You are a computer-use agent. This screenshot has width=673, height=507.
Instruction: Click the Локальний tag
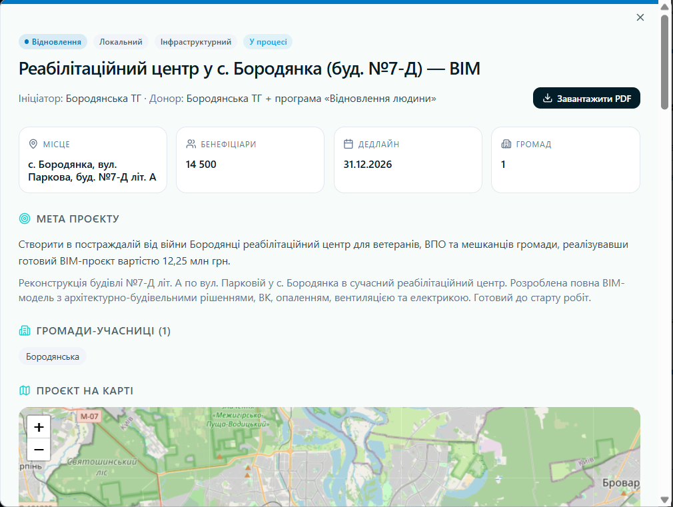(x=121, y=42)
